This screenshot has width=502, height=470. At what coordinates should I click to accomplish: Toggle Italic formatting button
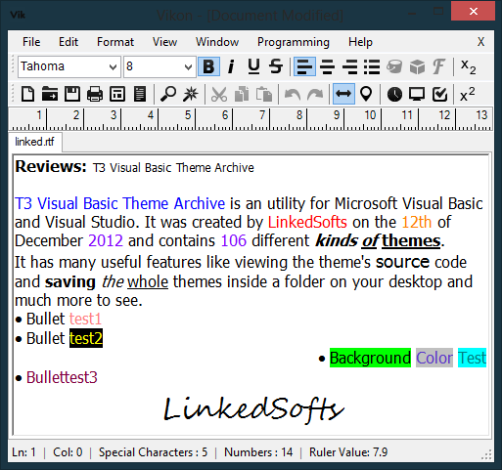(231, 66)
